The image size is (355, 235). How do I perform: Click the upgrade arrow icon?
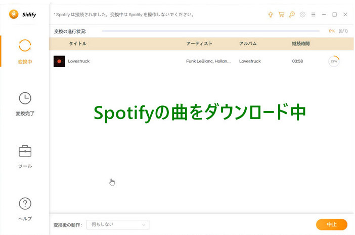pyautogui.click(x=271, y=15)
